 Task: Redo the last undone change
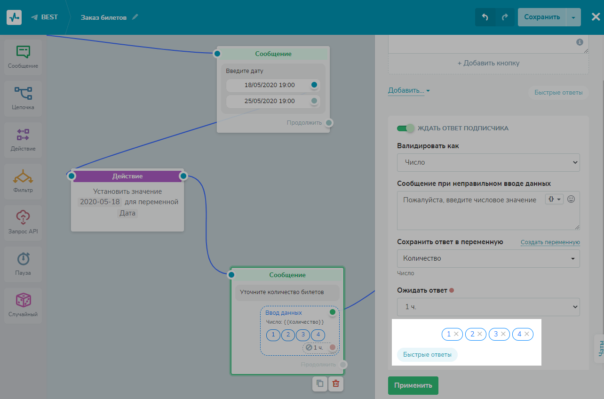click(505, 17)
